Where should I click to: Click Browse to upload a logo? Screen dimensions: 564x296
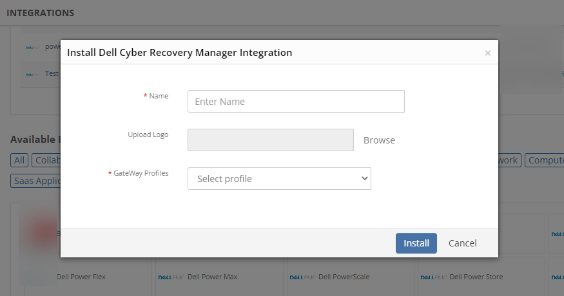pyautogui.click(x=379, y=140)
